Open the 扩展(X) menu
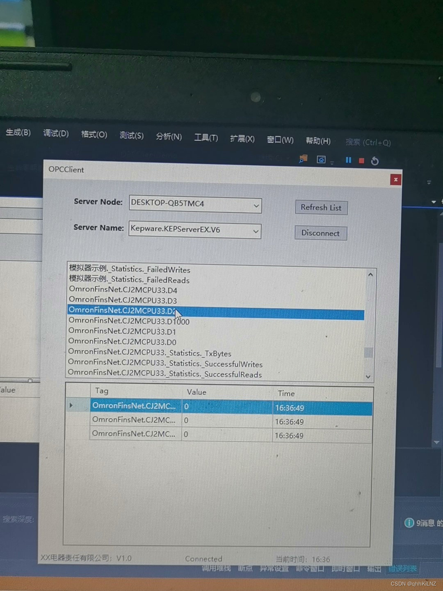Image resolution: width=443 pixels, height=591 pixels. [x=242, y=139]
